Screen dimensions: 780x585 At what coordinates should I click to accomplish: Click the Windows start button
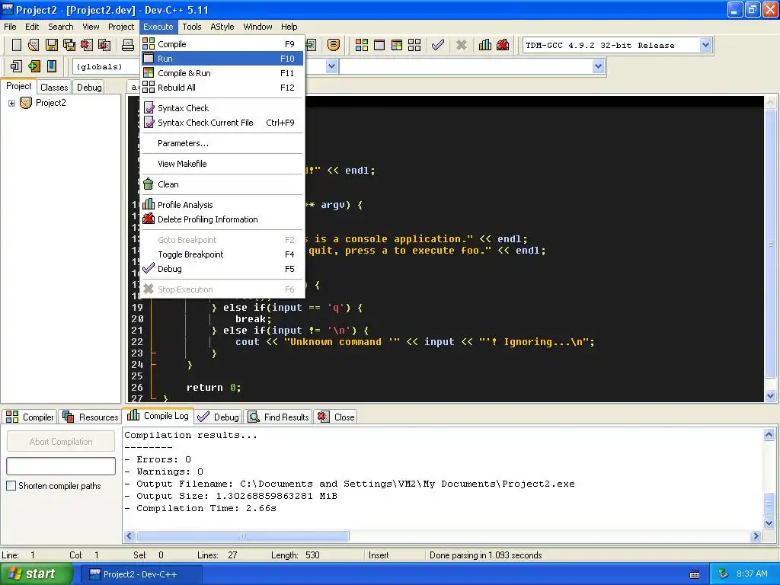[x=36, y=574]
